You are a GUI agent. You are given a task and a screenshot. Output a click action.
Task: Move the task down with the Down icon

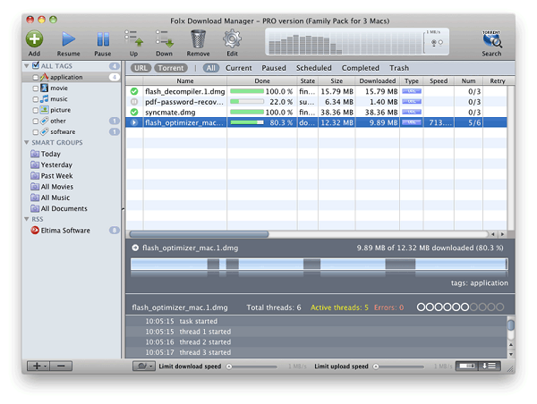click(164, 38)
